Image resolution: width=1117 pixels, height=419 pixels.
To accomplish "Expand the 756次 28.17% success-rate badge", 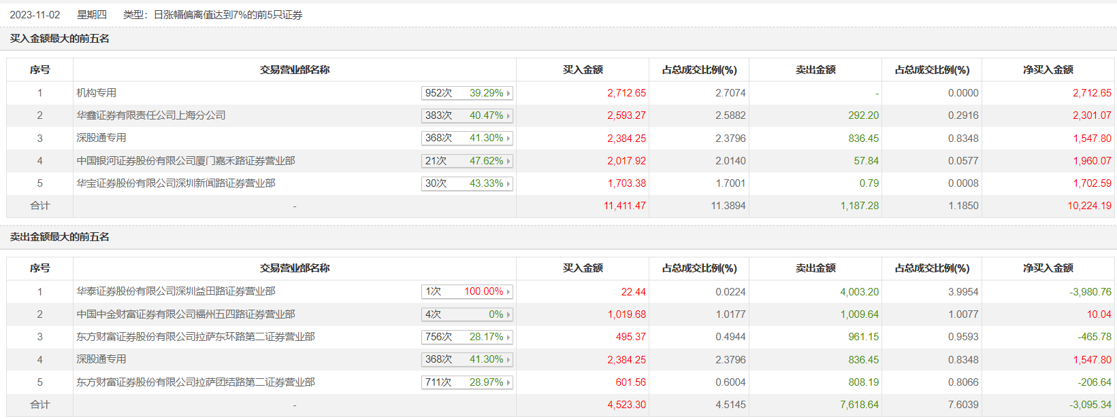I will point(466,337).
